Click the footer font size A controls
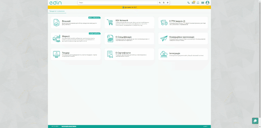This screenshot has width=261, height=128. click(x=205, y=126)
